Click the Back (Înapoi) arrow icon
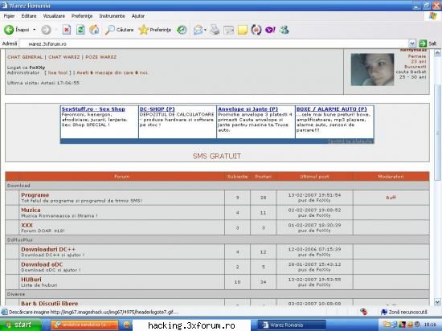This screenshot has width=442, height=331. click(x=9, y=30)
